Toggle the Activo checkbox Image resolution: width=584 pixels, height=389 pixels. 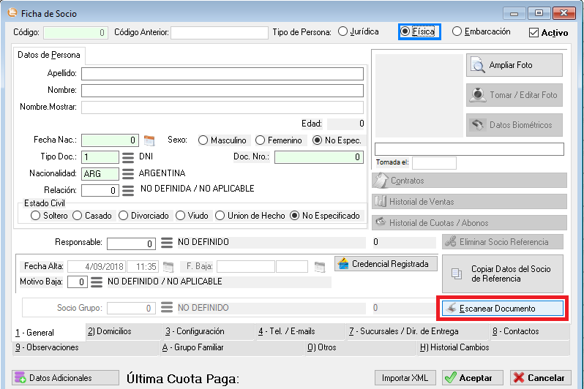coord(534,32)
